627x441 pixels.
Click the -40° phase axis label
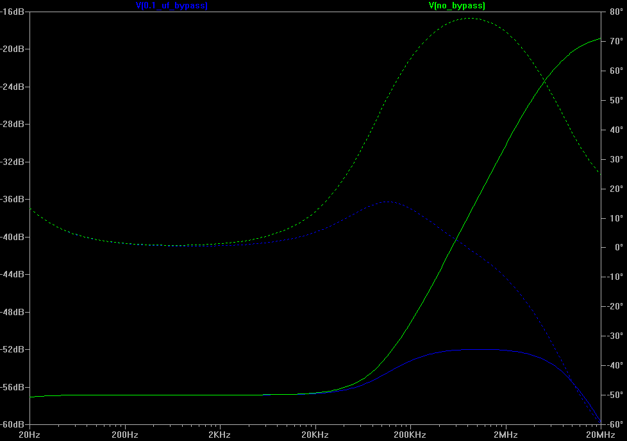[615, 366]
